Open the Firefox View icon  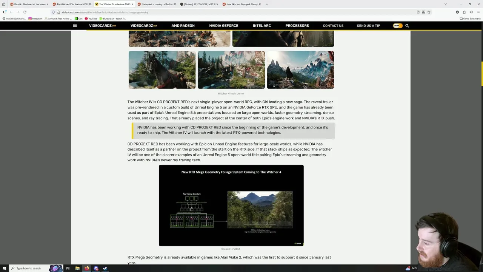coord(4,4)
